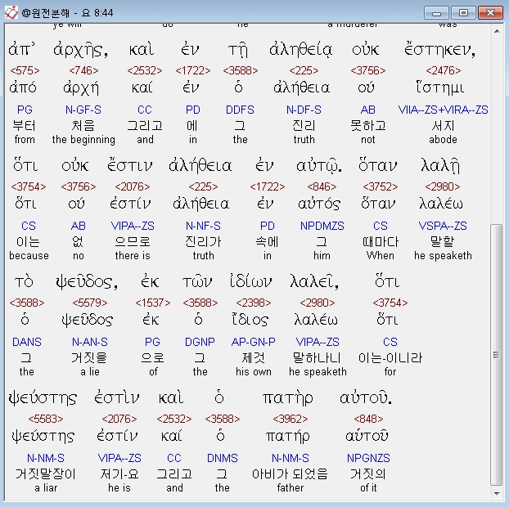Click the Greek word αὐτῷ.
The image size is (509, 507).
coord(319,166)
